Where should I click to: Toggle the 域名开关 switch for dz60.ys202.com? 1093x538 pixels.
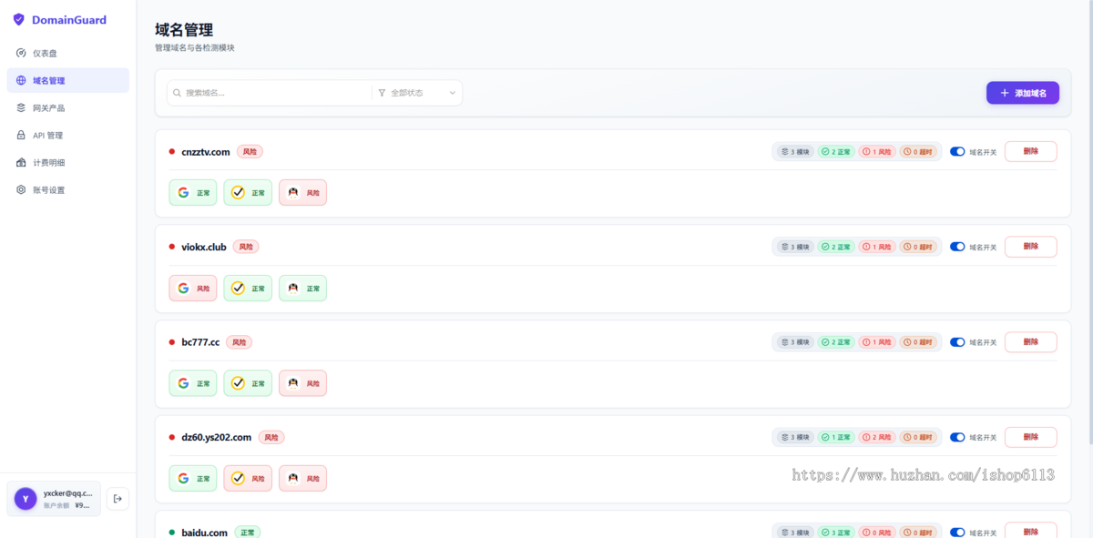957,438
